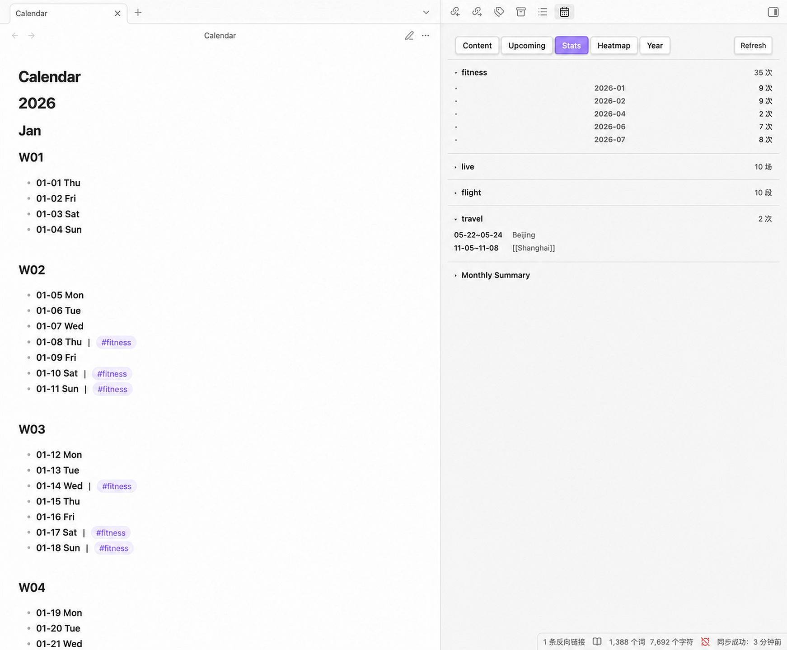Click the word count in status bar
787x650 pixels.
pos(627,642)
